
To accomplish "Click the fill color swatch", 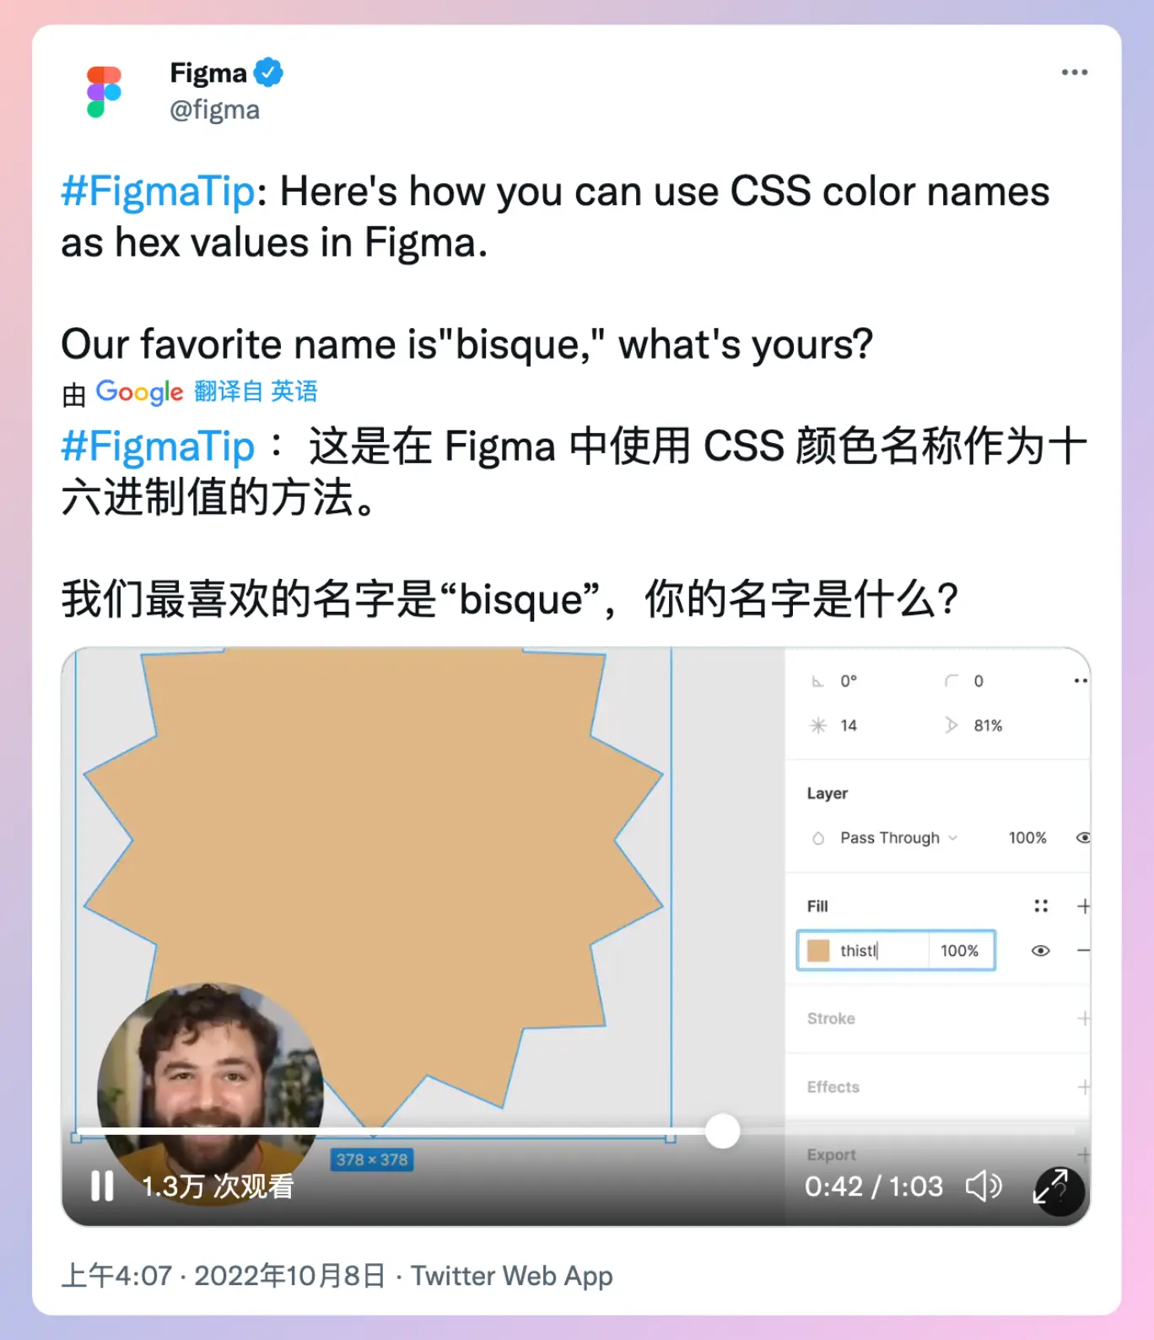I will 818,951.
